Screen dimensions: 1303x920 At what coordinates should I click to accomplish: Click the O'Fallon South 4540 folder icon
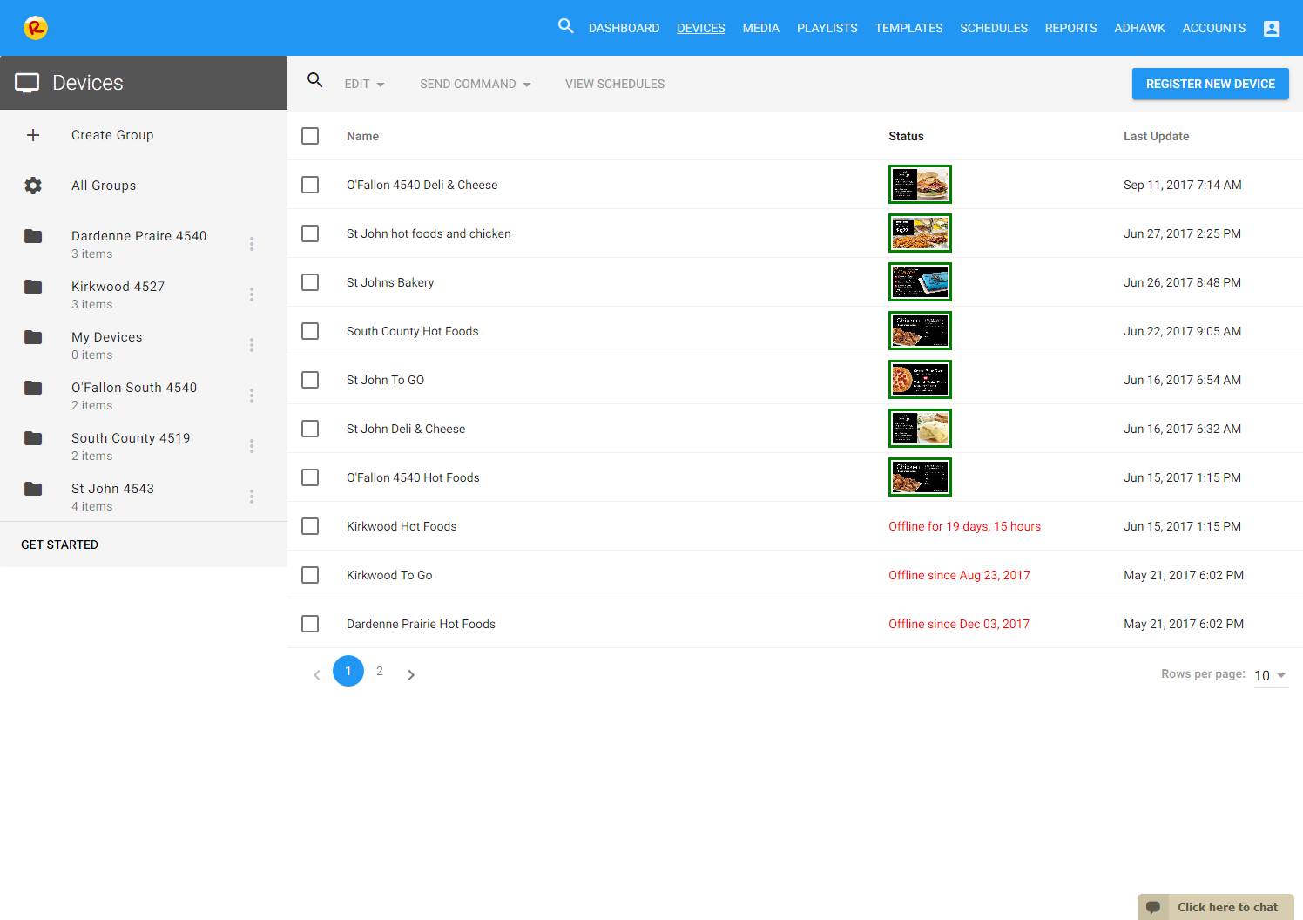coord(33,388)
